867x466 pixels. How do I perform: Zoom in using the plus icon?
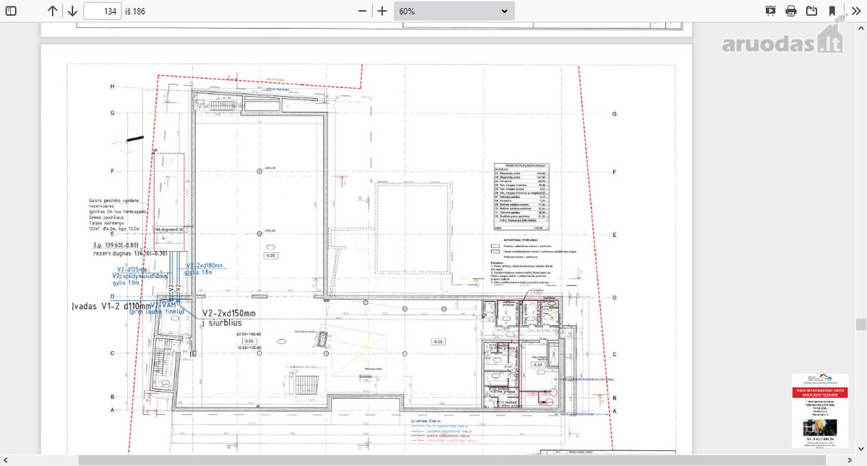pos(382,11)
